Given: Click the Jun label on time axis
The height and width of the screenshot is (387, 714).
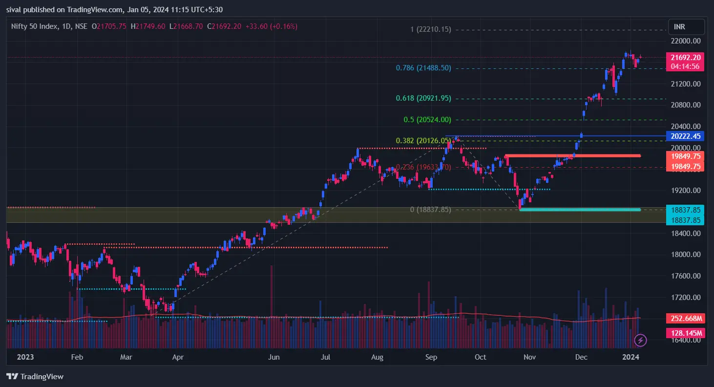Looking at the screenshot, I should click(x=274, y=357).
